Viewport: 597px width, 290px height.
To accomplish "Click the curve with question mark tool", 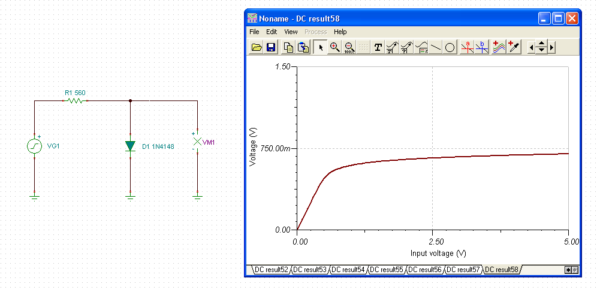I will click(x=406, y=47).
